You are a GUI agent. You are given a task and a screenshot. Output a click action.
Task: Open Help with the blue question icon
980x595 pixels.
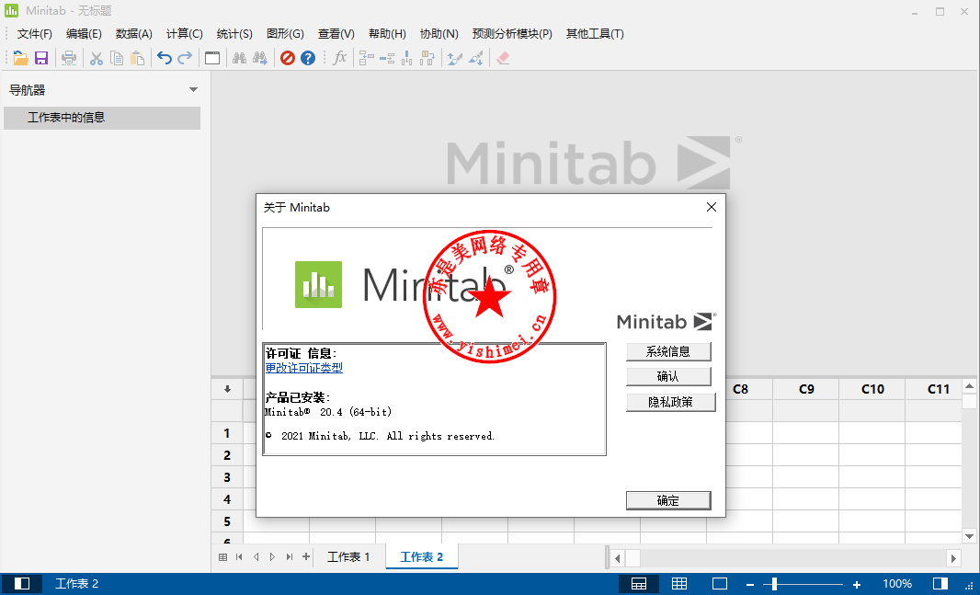point(308,58)
